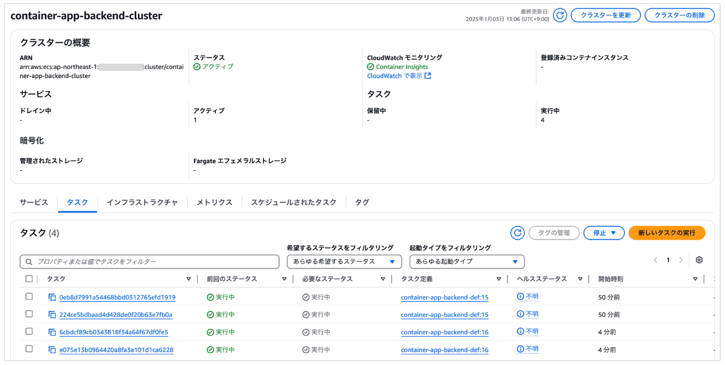Click 新しいタスクの実行 button
This screenshot has width=726, height=365.
click(x=667, y=233)
